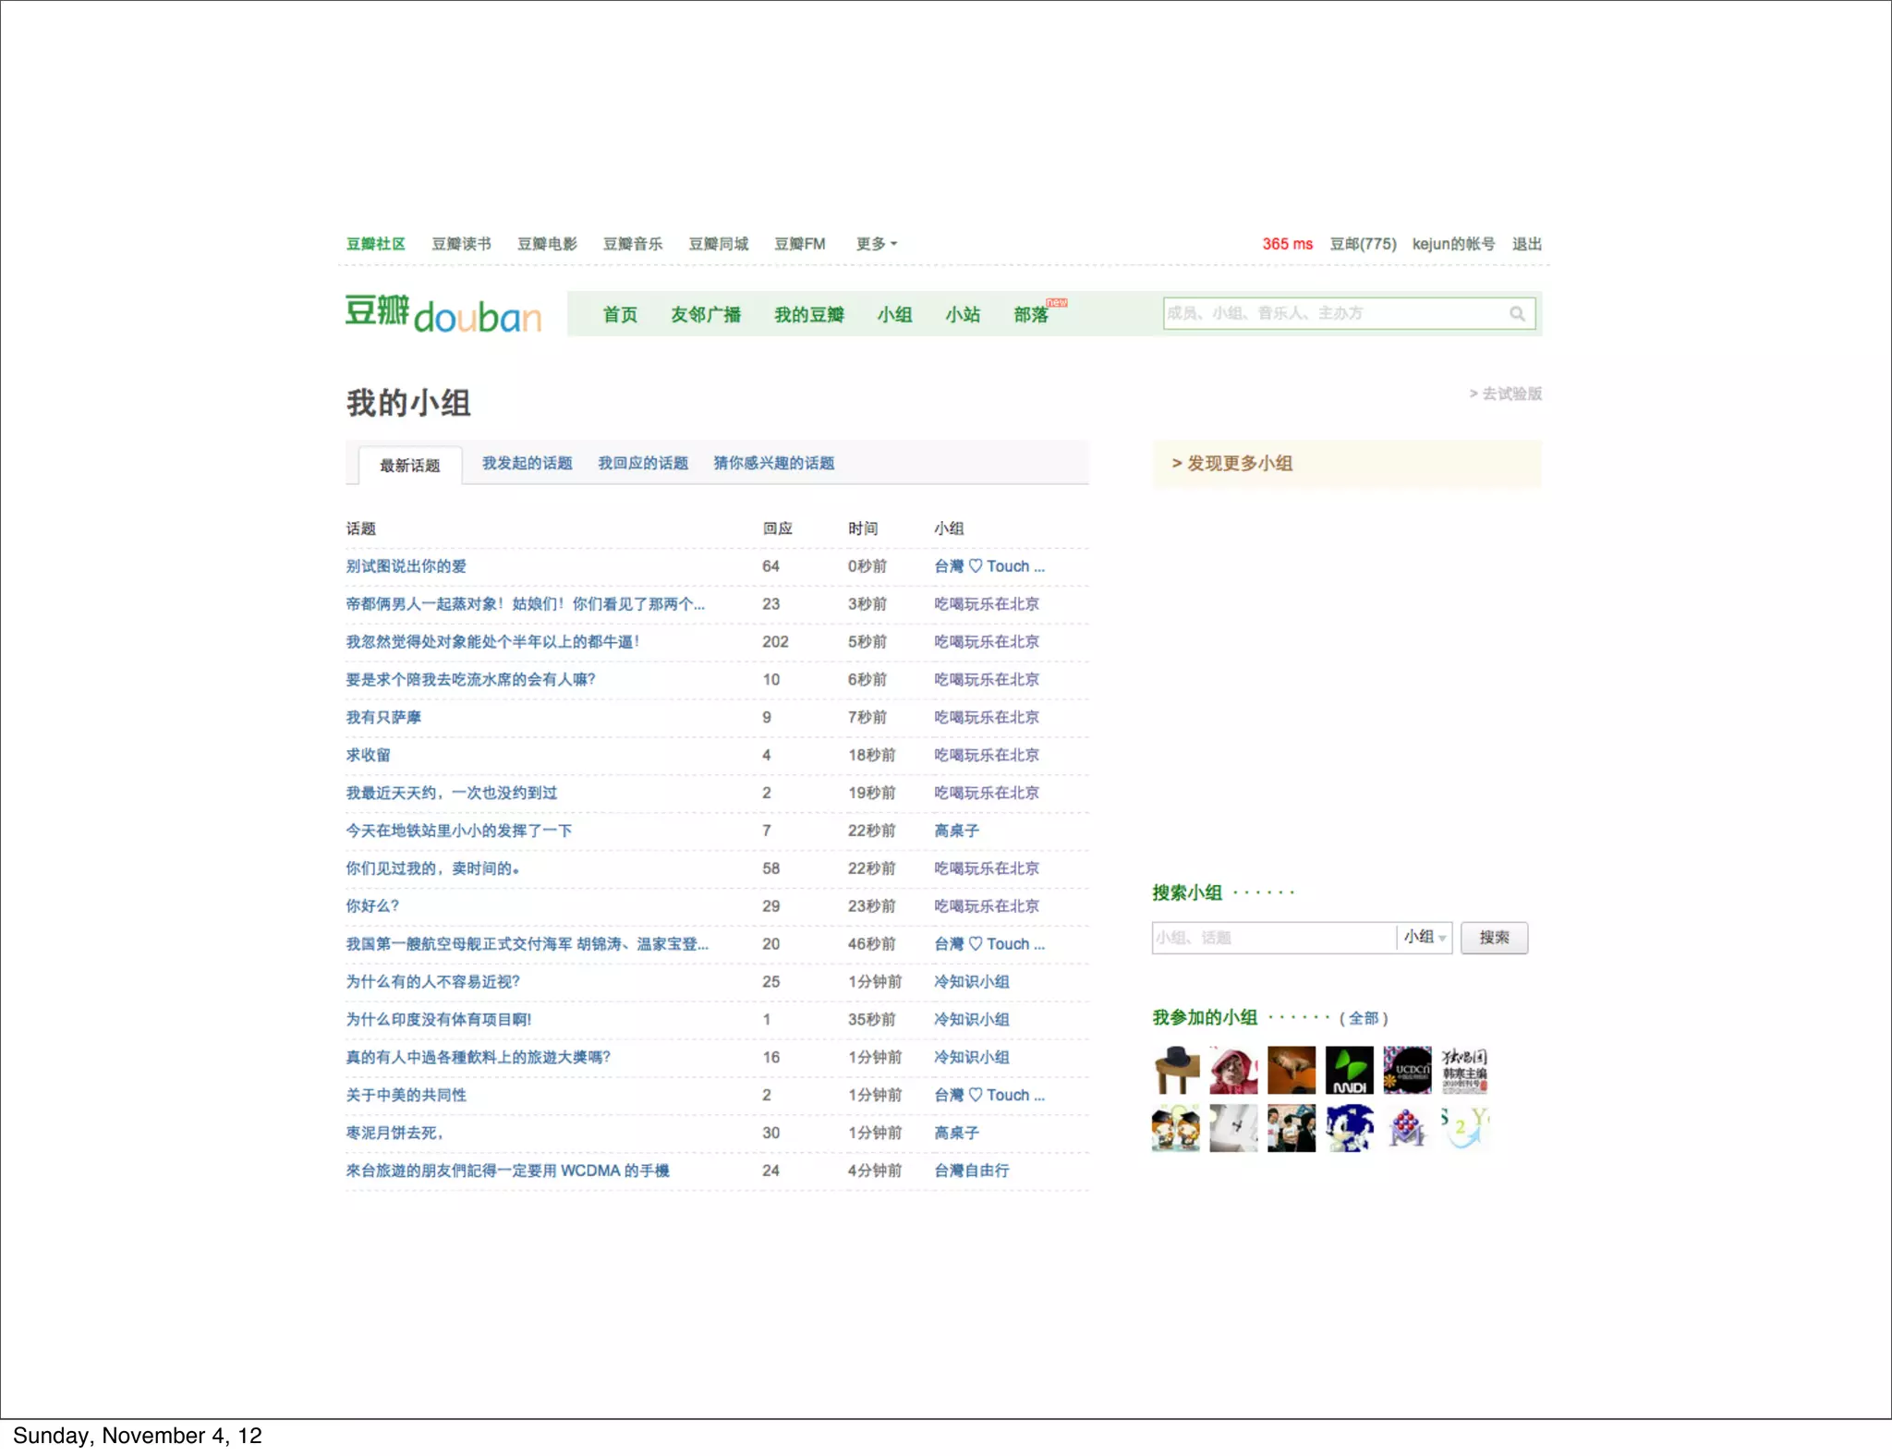This screenshot has height=1456, width=1892.
Task: Click the douban logo
Action: [x=443, y=315]
